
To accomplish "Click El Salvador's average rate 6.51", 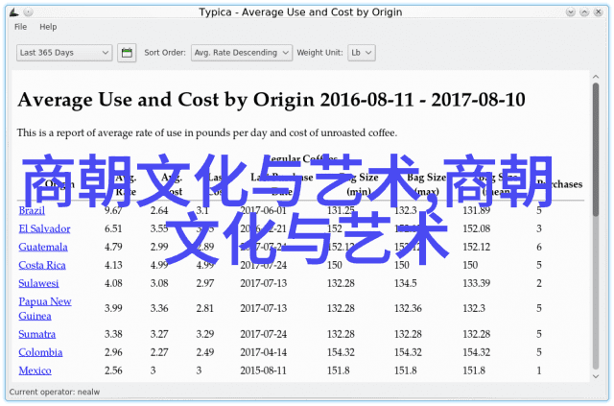I will (113, 228).
